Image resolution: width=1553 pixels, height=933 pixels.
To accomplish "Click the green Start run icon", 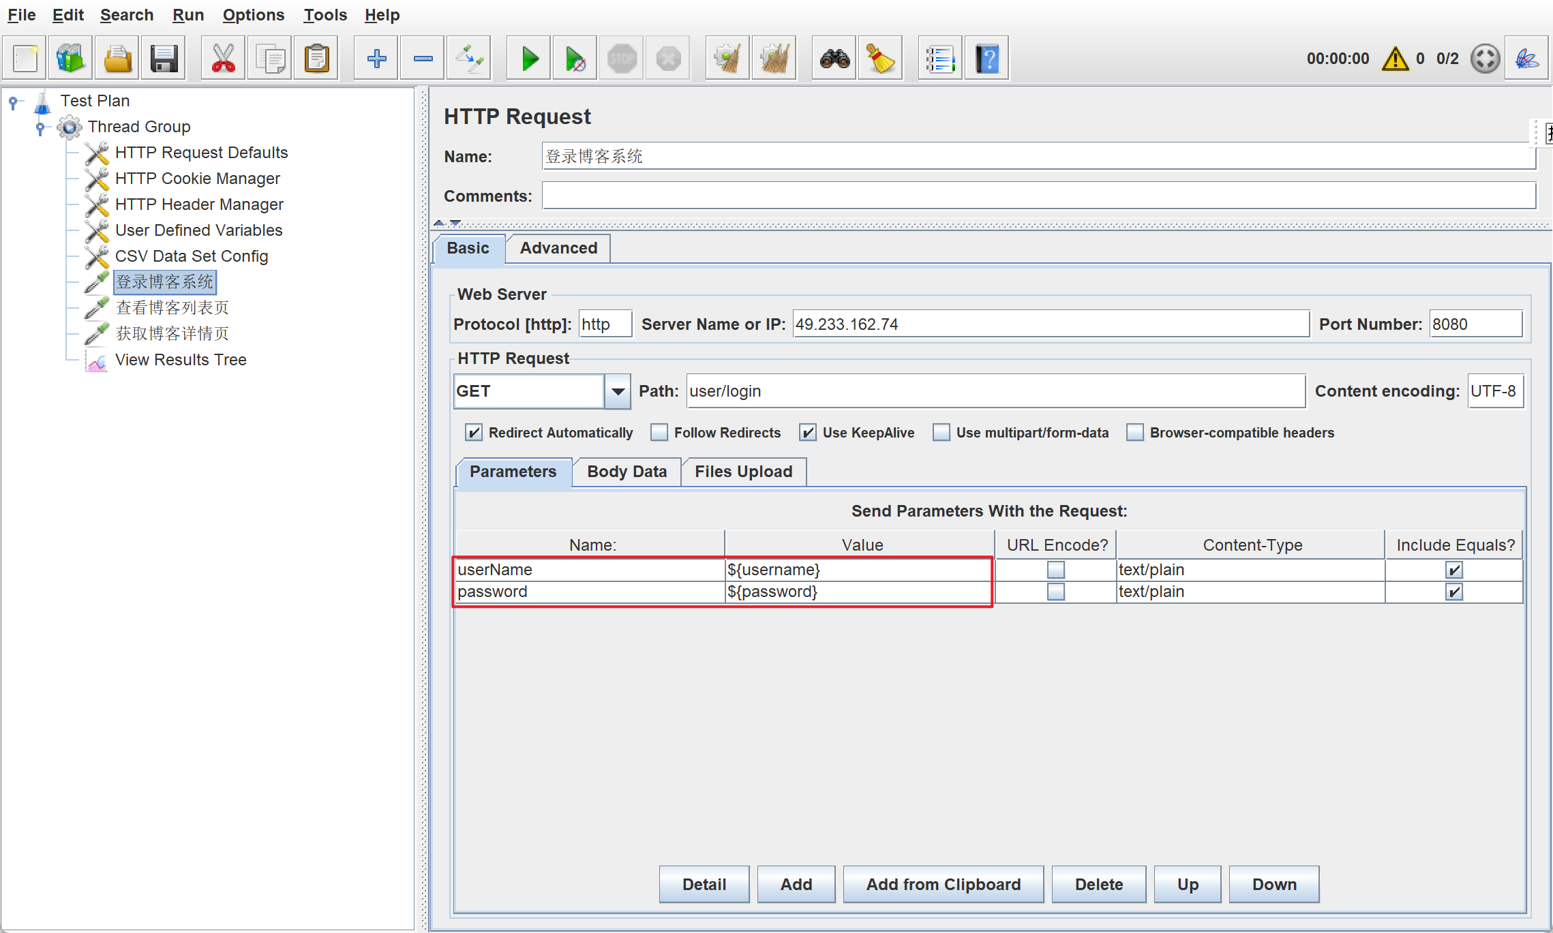I will click(529, 59).
